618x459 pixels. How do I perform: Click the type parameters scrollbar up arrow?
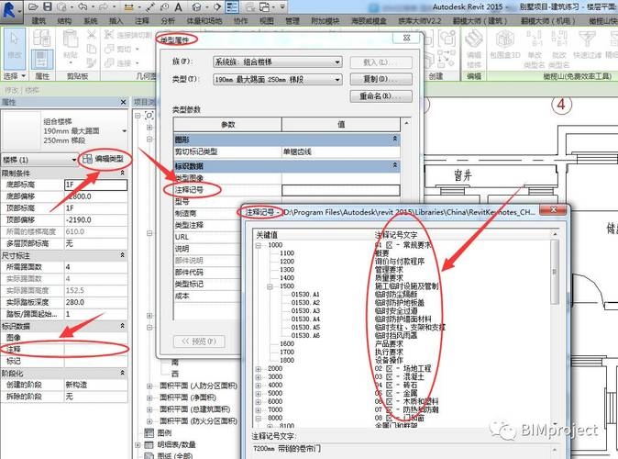coord(406,124)
